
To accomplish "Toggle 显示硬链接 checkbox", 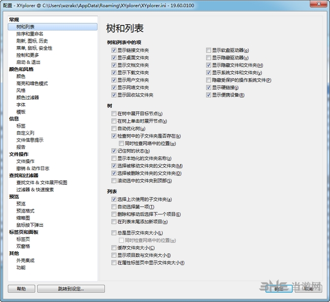I will tap(208, 87).
